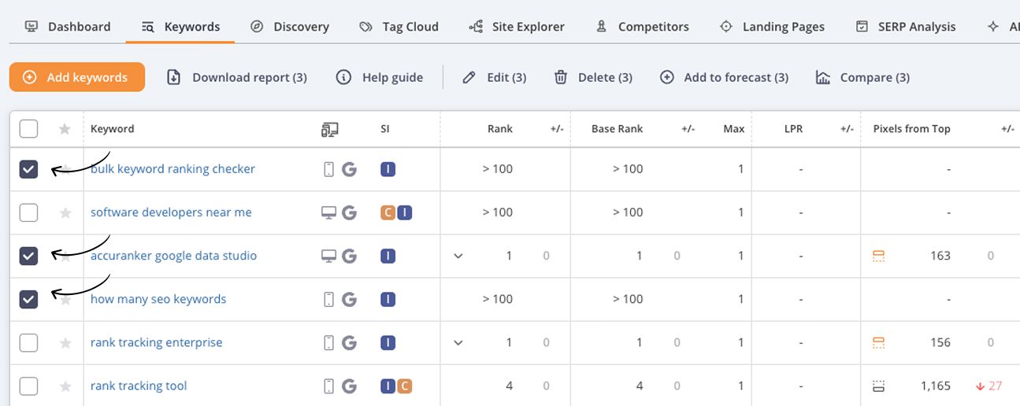Click the Add keywords button
Screen dimensions: 1020x406
tap(77, 77)
